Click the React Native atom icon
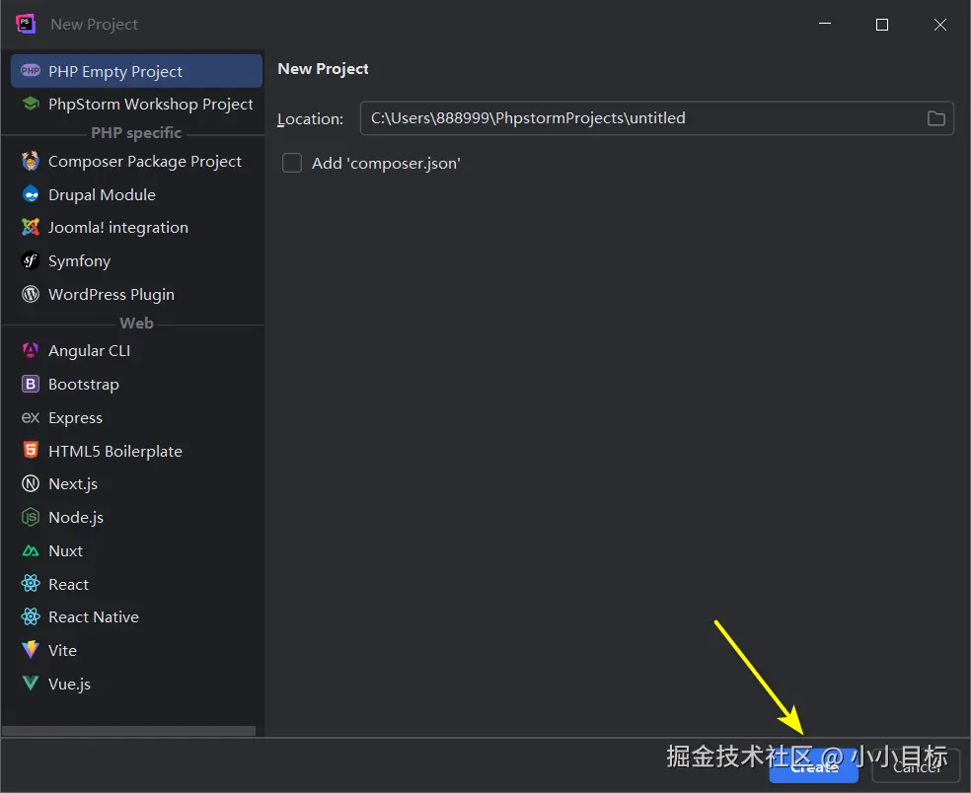The image size is (971, 793). (31, 616)
